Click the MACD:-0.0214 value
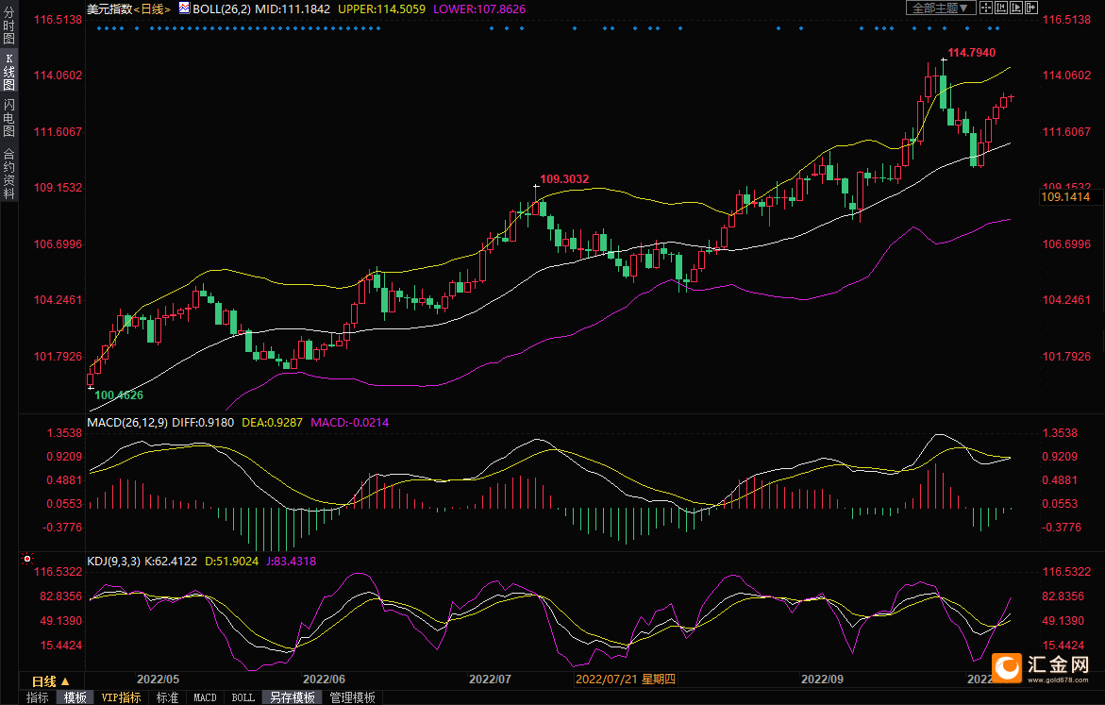1105x705 pixels. [x=349, y=422]
